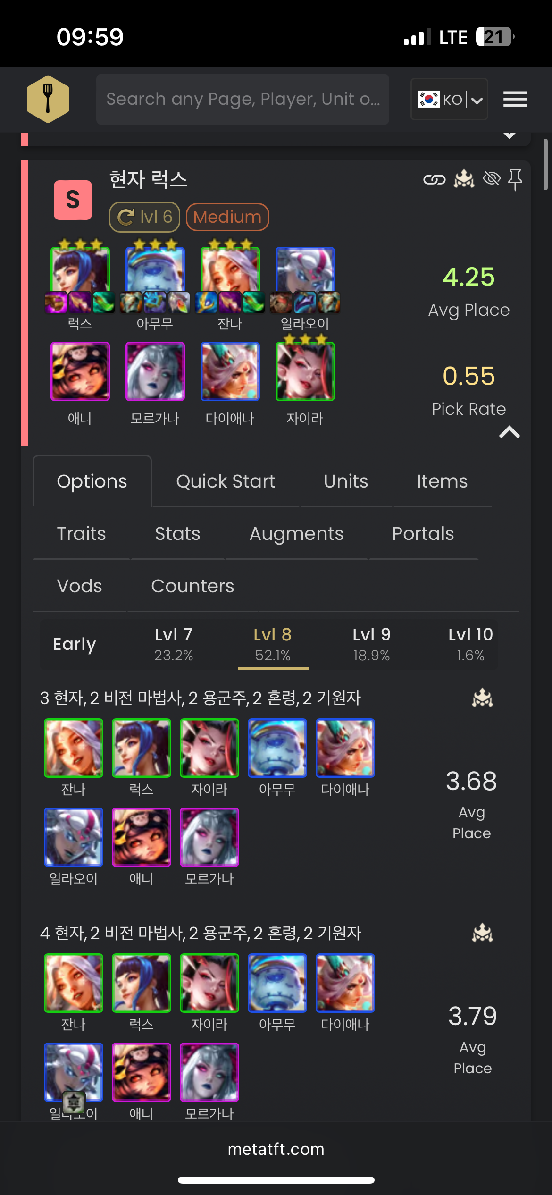Pin the 현자 럭스 comp

pyautogui.click(x=515, y=180)
